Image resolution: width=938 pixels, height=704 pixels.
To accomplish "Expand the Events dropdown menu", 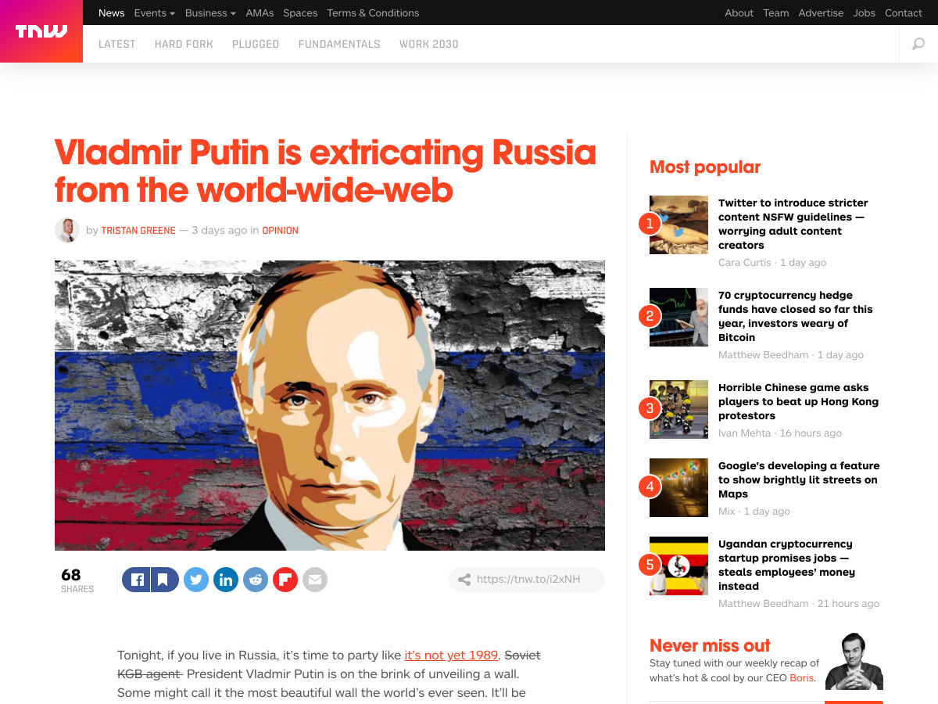I will pyautogui.click(x=154, y=13).
